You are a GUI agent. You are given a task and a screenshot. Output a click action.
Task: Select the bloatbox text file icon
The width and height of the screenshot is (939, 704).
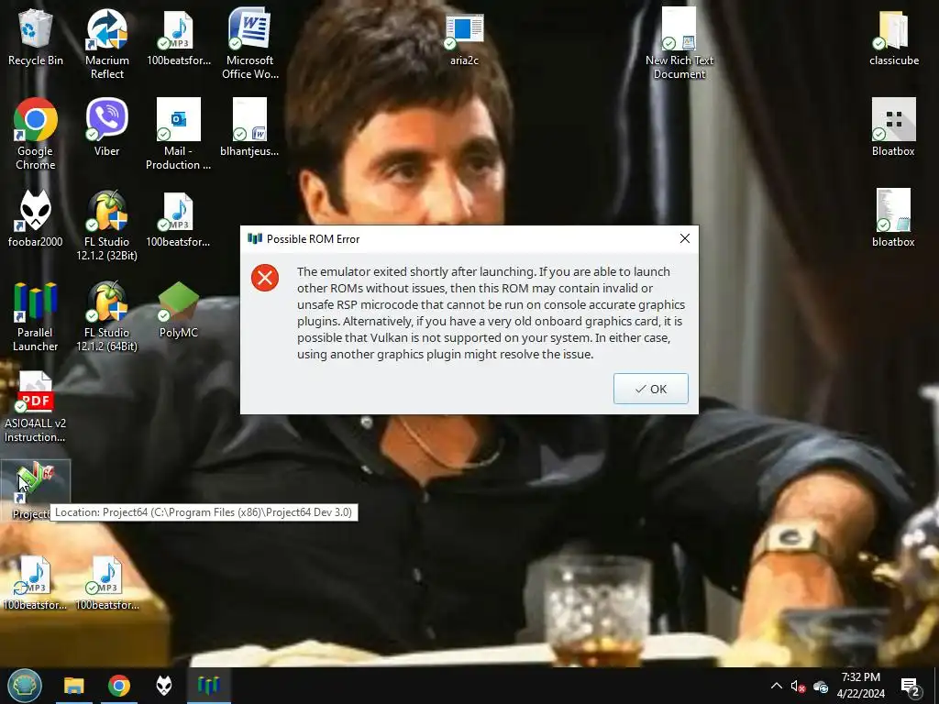click(893, 218)
